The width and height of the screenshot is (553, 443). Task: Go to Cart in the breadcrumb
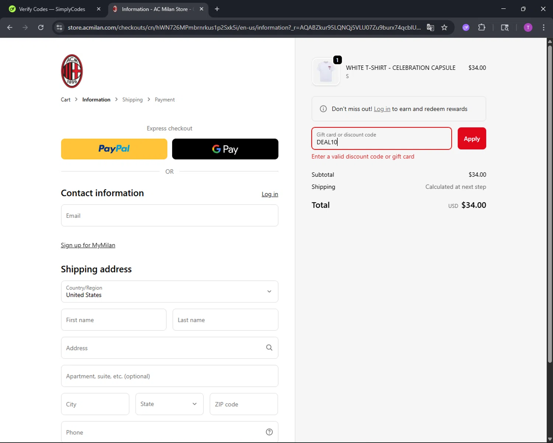point(66,100)
